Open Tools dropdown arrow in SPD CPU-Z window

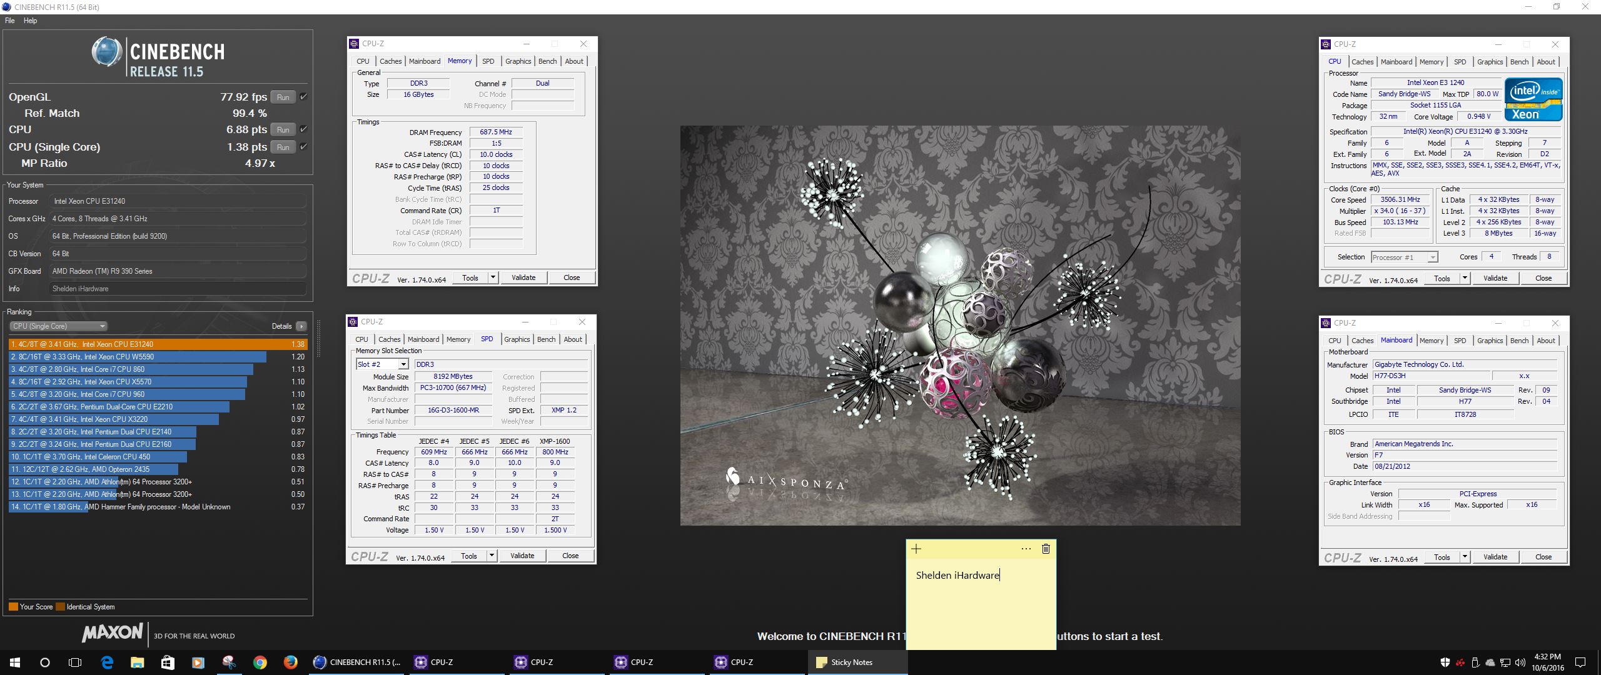(x=492, y=556)
